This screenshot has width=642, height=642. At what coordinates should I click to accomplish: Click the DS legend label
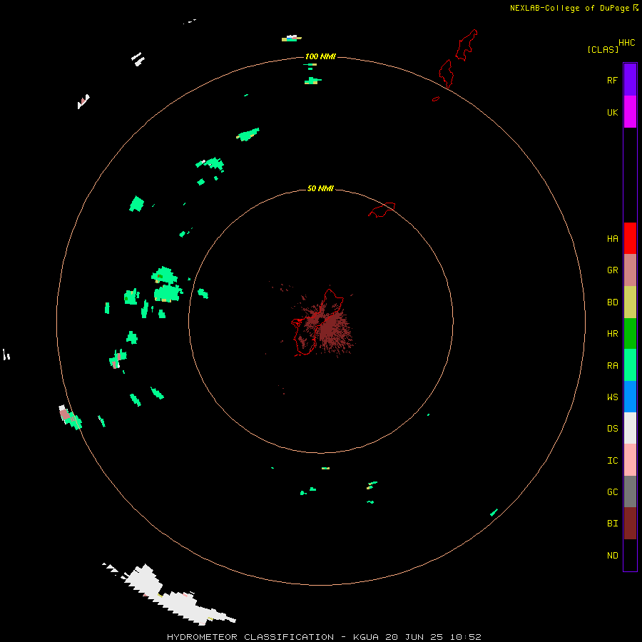[x=612, y=429]
